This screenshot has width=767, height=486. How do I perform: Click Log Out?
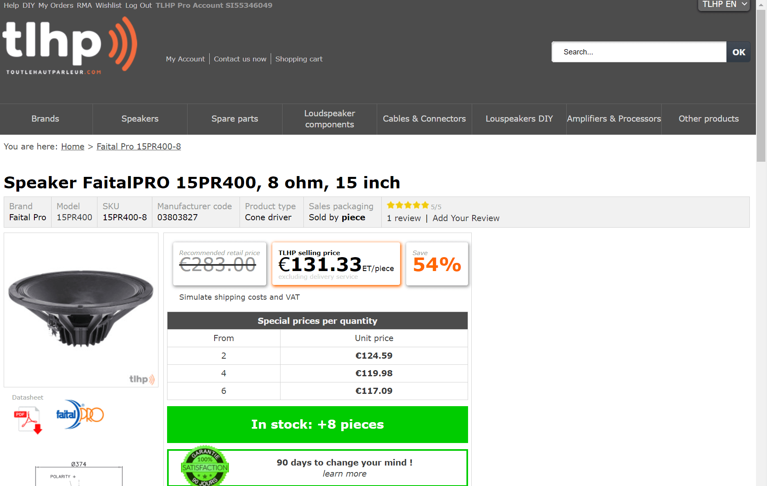click(x=138, y=5)
